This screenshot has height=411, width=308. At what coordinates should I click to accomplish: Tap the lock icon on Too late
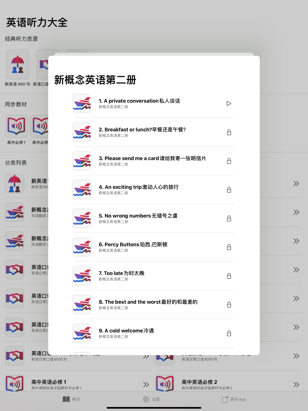[229, 276]
